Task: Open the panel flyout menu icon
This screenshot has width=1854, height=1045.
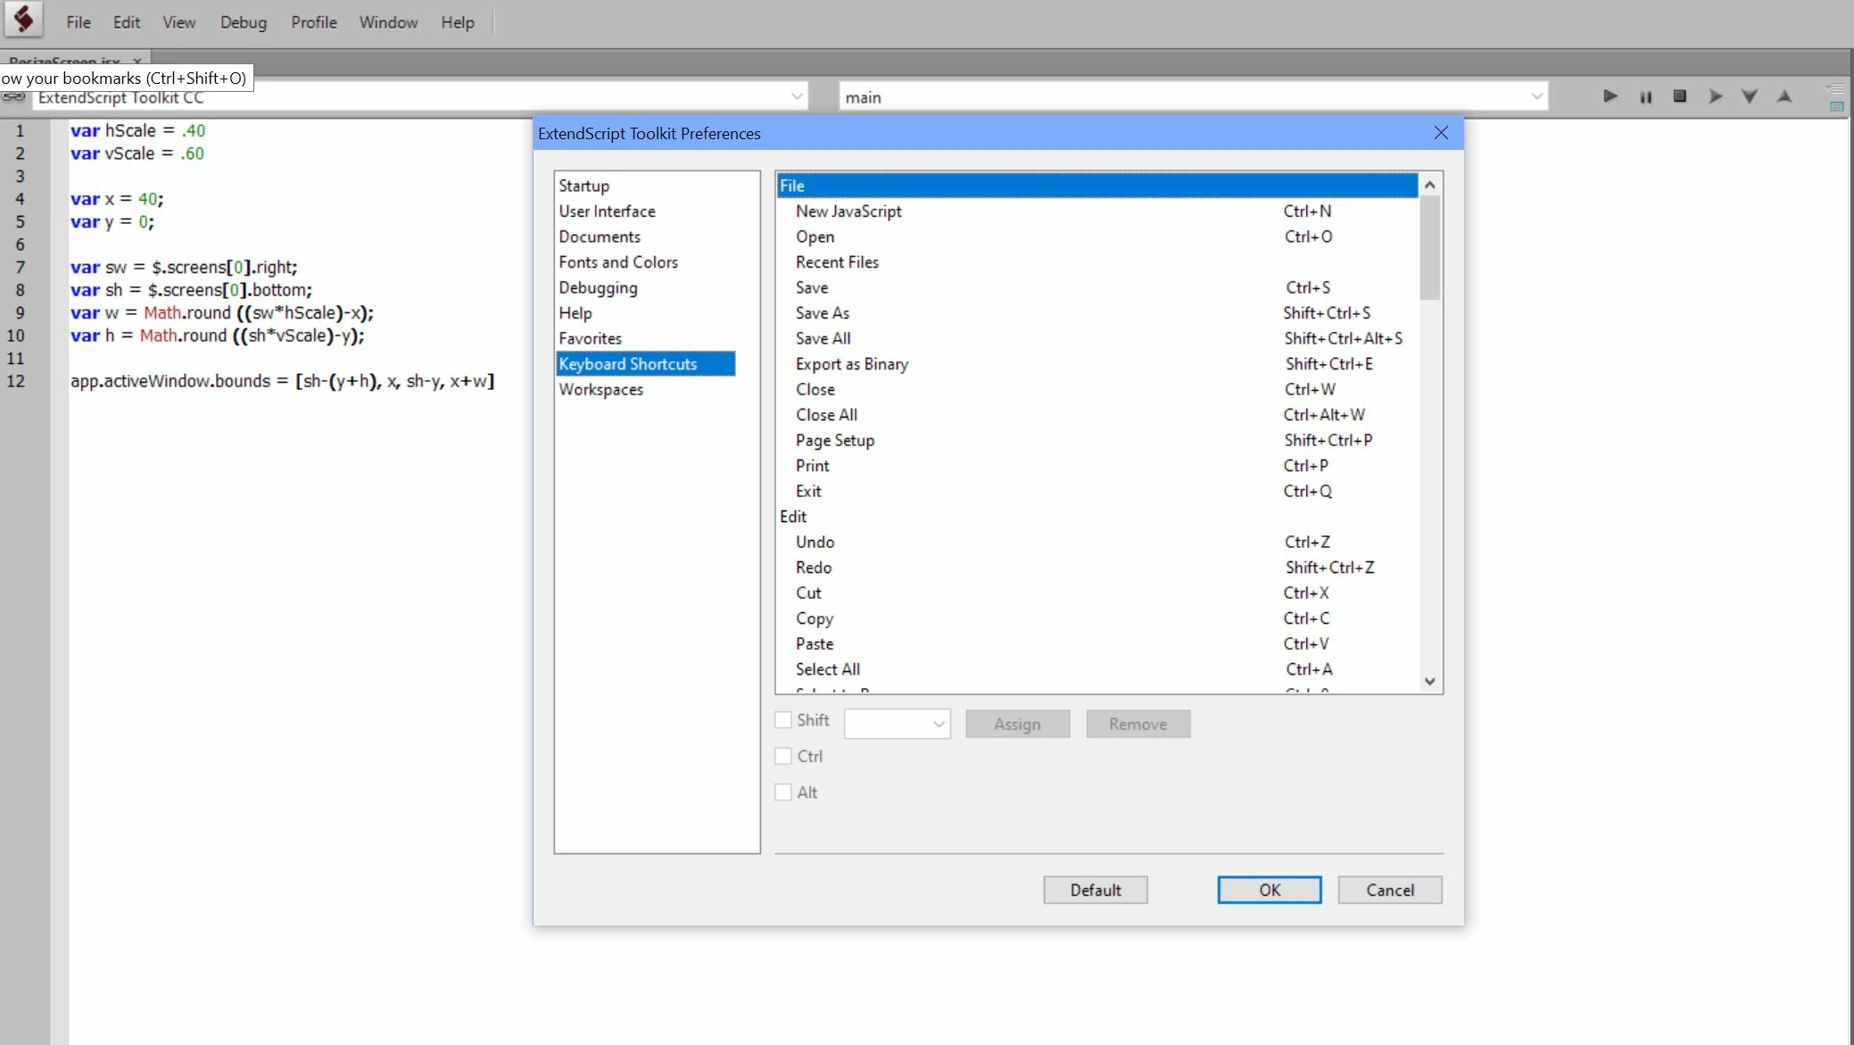Action: pos(1836,88)
